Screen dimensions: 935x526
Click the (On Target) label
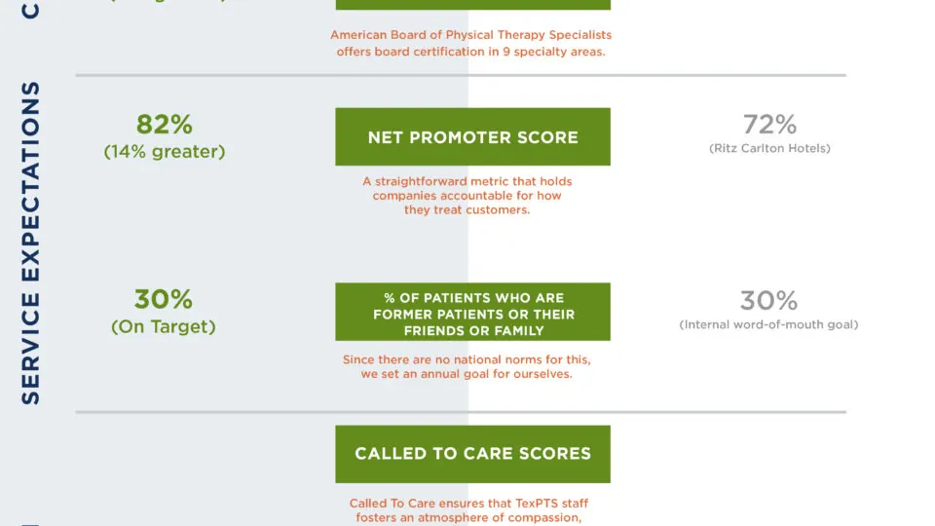tap(164, 327)
